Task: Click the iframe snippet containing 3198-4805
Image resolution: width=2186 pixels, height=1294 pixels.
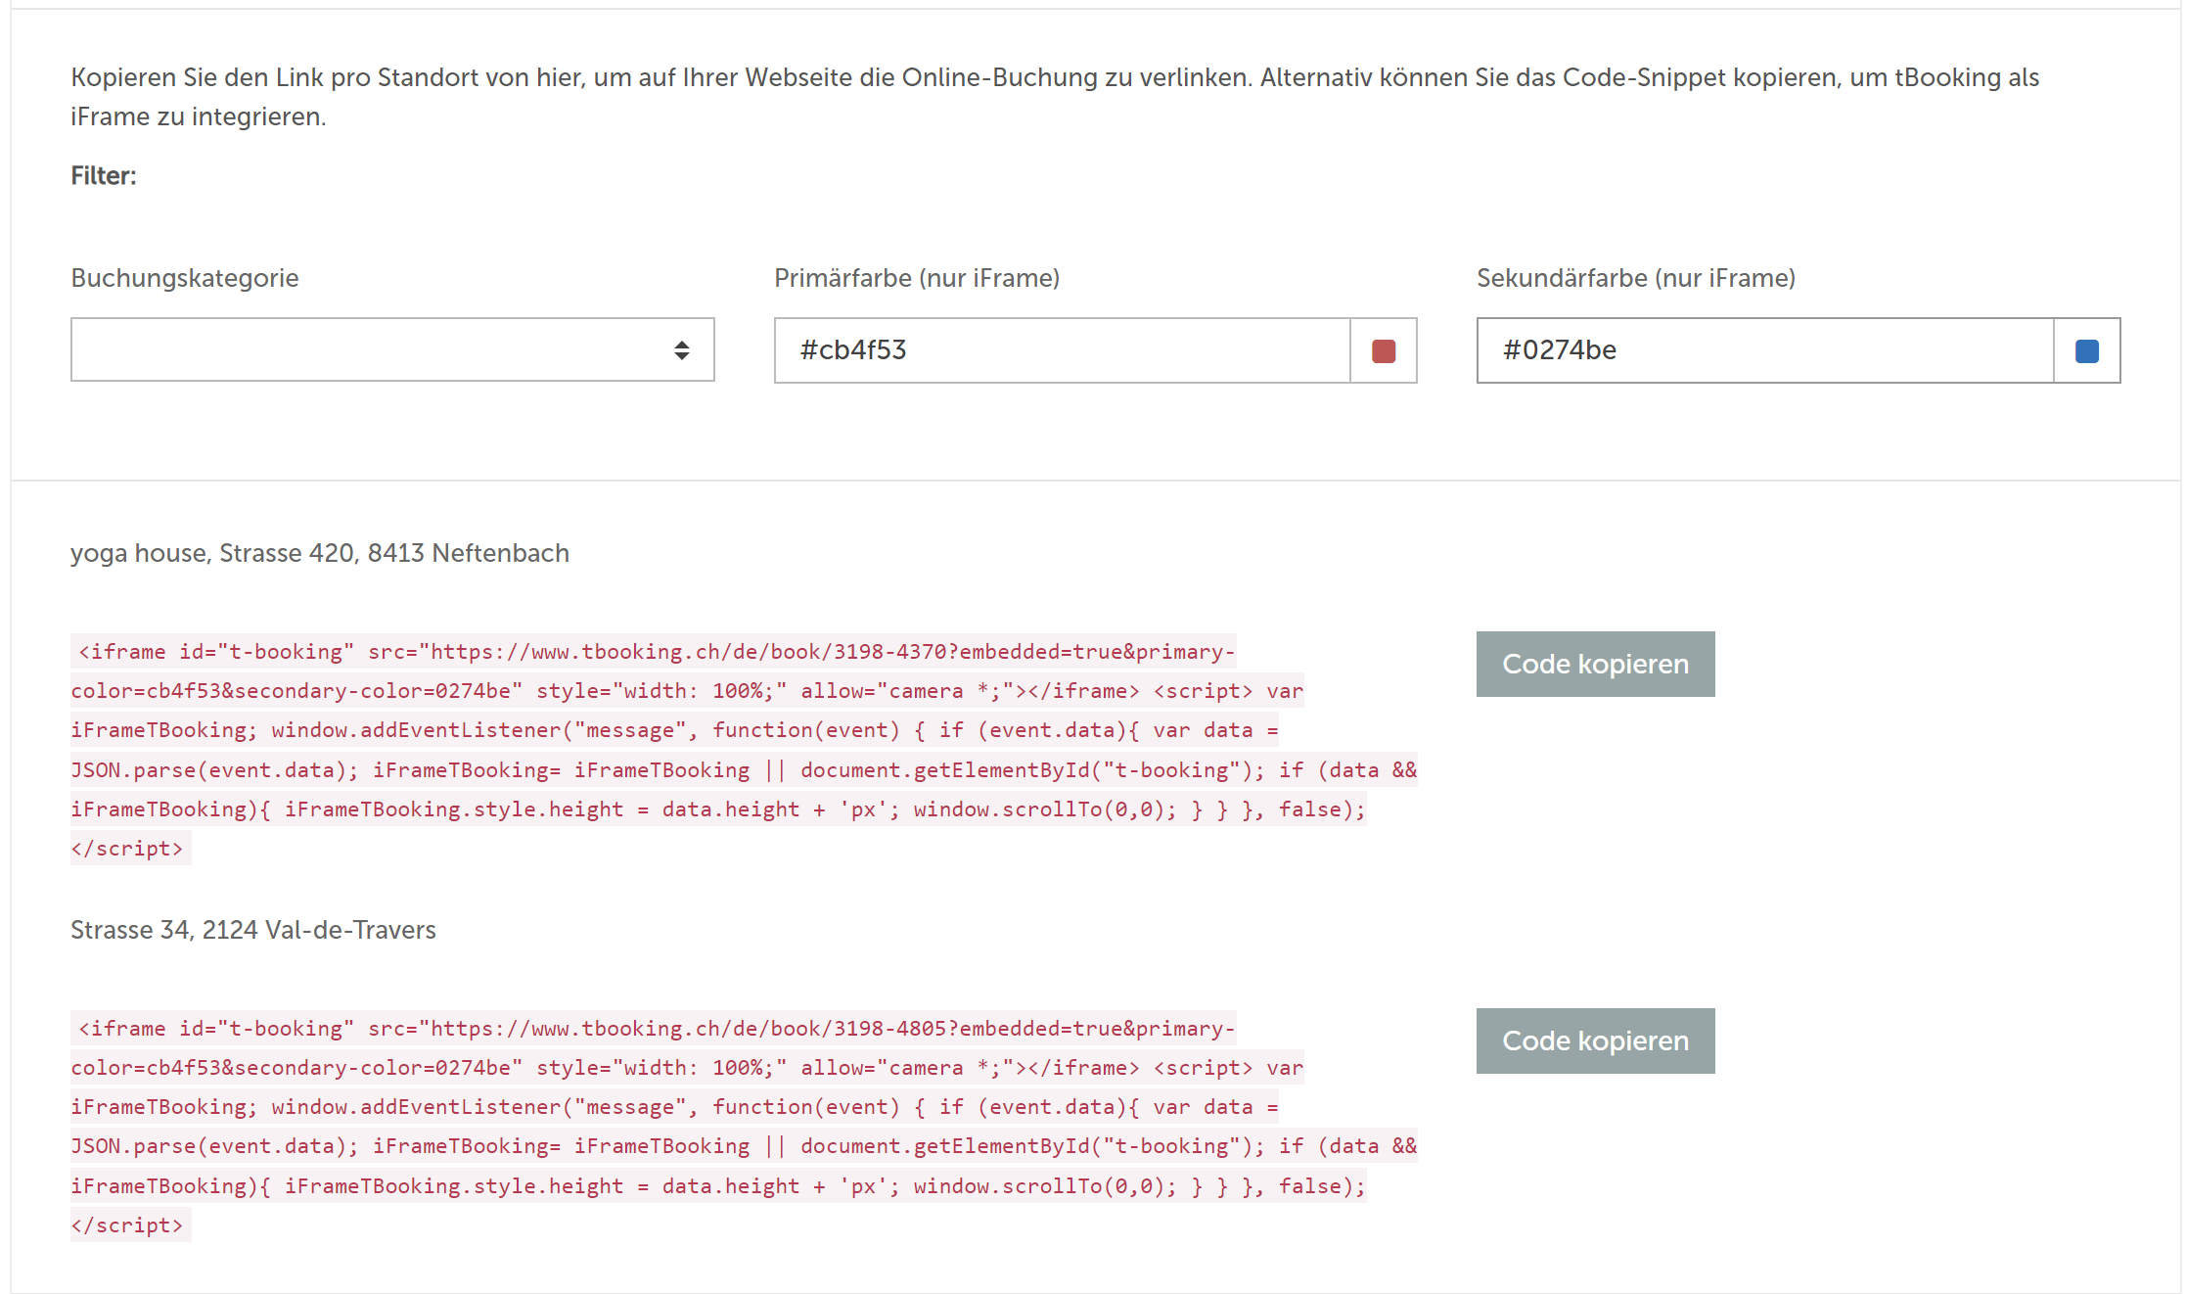Action: [744, 1127]
